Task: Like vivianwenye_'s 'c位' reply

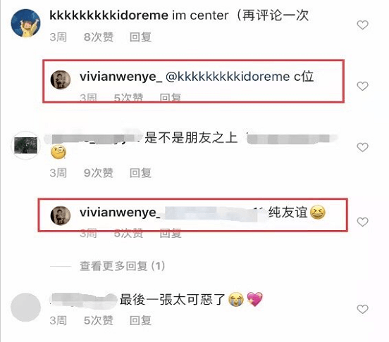Action: (x=362, y=86)
